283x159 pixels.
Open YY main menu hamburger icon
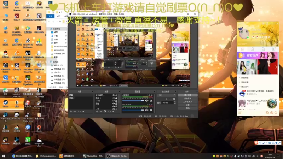coord(240,113)
